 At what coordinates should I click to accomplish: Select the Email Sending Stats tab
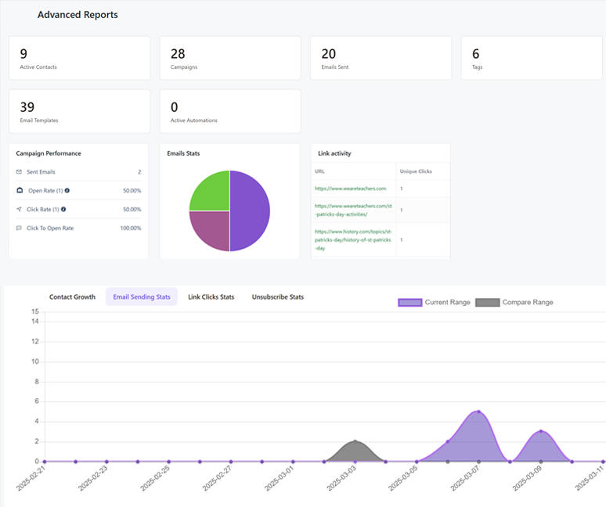point(142,297)
